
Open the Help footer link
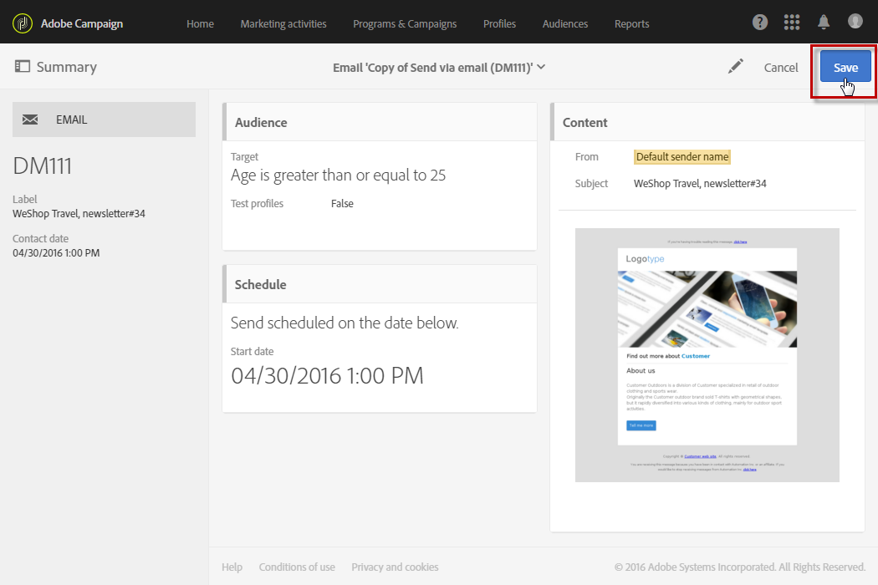tap(232, 567)
